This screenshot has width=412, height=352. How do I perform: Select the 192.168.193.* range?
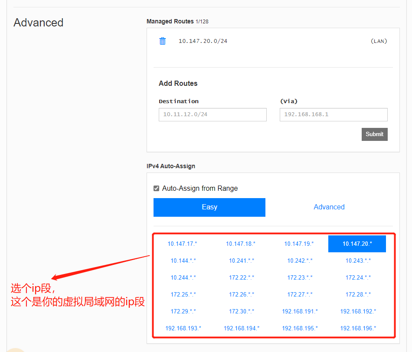pos(183,328)
